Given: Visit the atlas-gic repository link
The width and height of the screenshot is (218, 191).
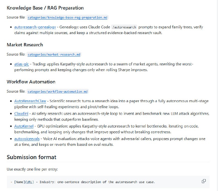Looking at the screenshot, I should click(x=22, y=64).
